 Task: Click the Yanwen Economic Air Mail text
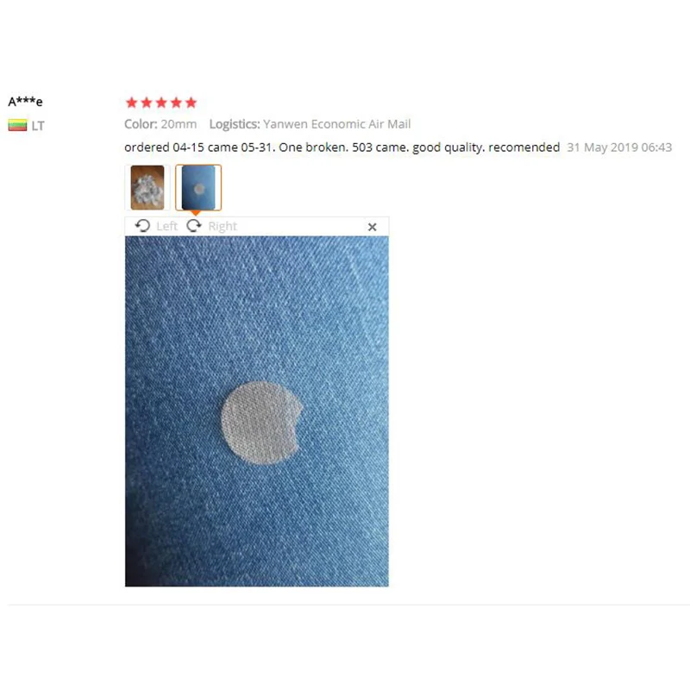coord(337,124)
